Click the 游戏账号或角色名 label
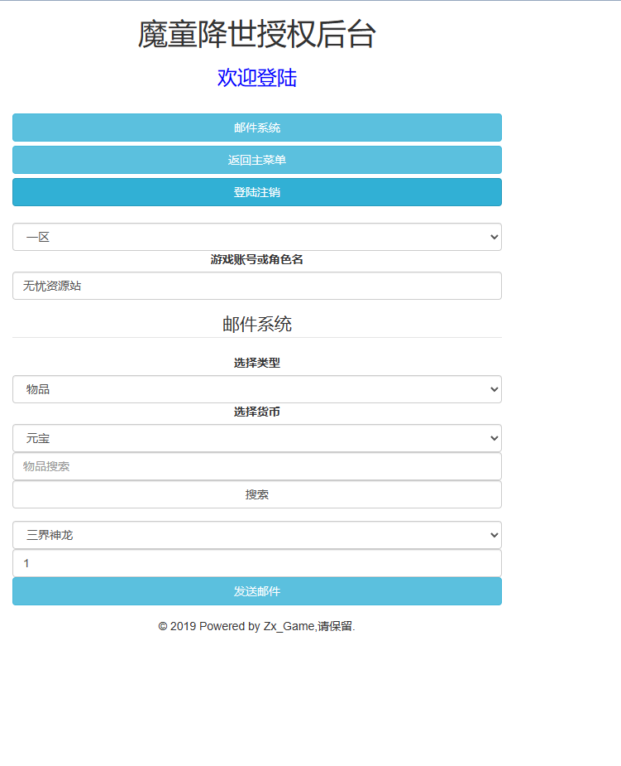This screenshot has width=621, height=766. click(x=257, y=259)
